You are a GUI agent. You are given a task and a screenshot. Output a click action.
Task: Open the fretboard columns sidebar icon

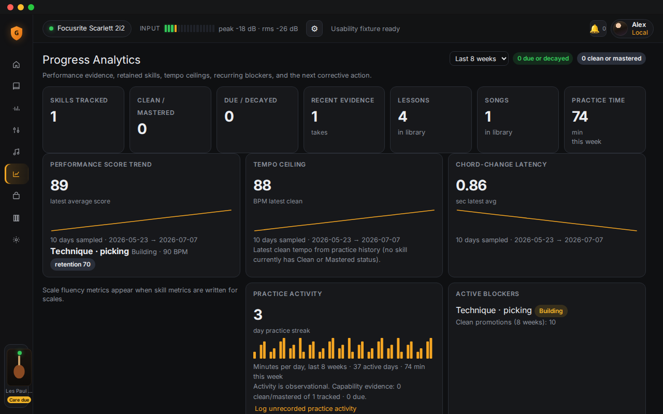click(x=16, y=218)
